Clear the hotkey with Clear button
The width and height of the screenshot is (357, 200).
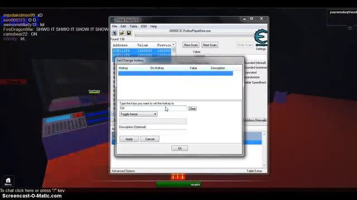pyautogui.click(x=192, y=109)
